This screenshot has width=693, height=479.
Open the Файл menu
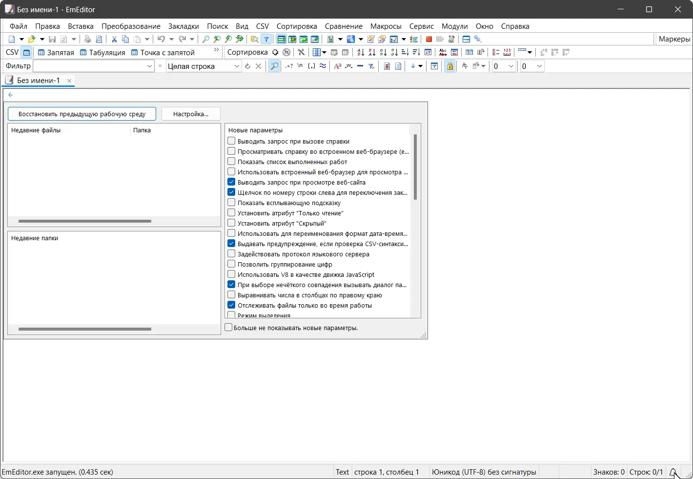pyautogui.click(x=19, y=26)
